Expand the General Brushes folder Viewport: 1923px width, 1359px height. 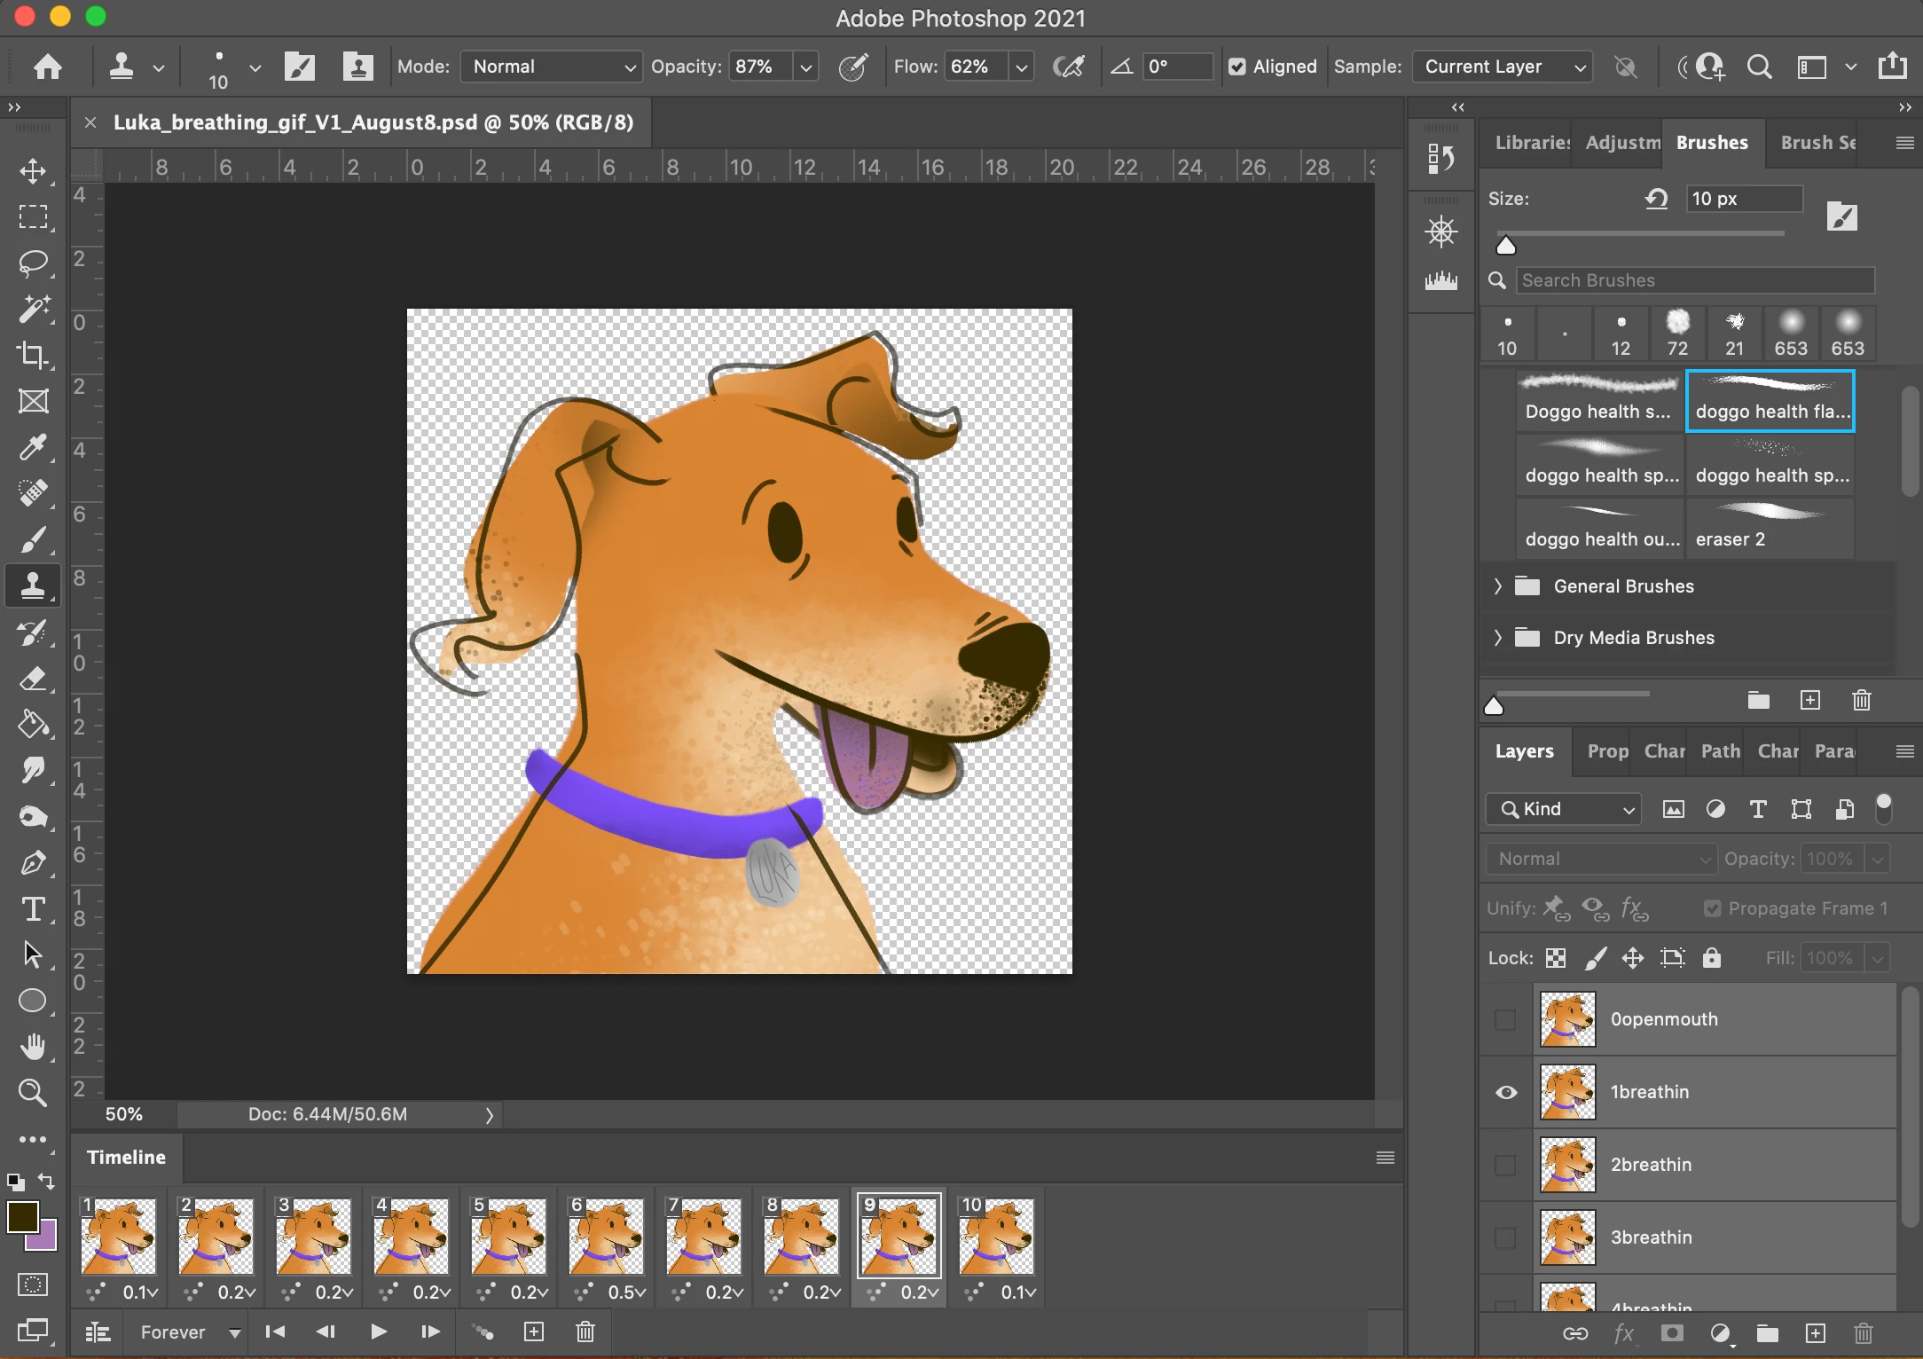coord(1498,586)
